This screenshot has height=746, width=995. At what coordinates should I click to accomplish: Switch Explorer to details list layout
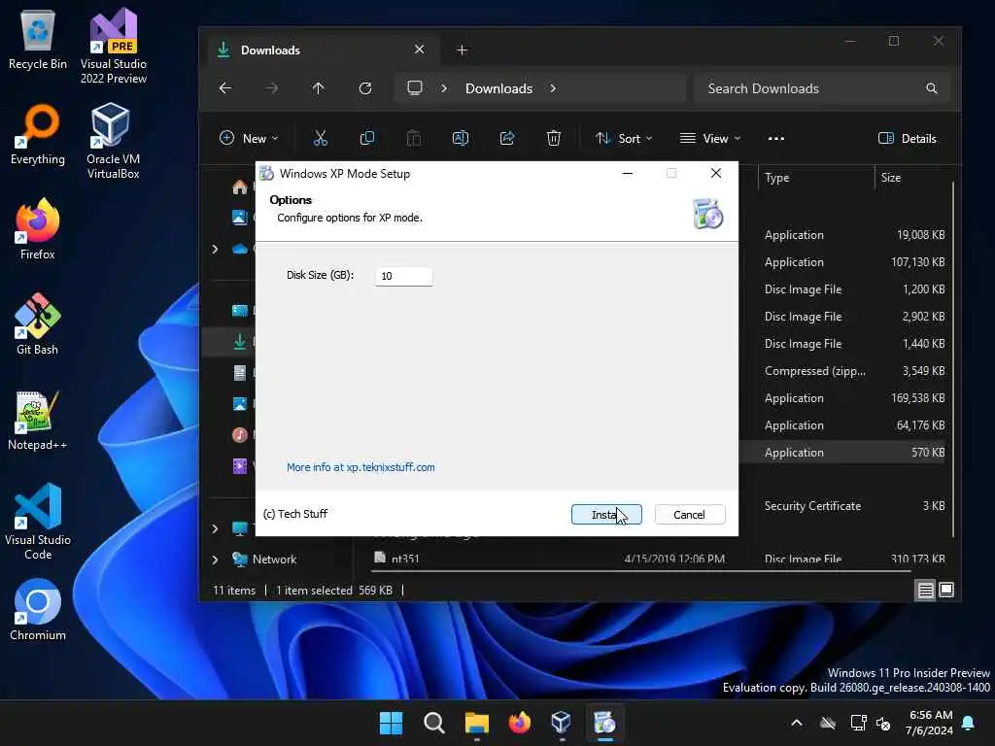click(x=926, y=591)
